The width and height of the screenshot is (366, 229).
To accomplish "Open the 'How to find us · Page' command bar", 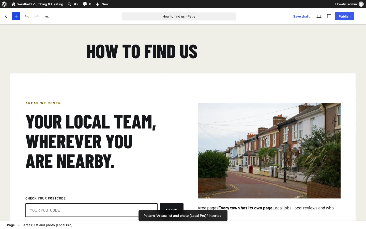I will click(x=179, y=16).
